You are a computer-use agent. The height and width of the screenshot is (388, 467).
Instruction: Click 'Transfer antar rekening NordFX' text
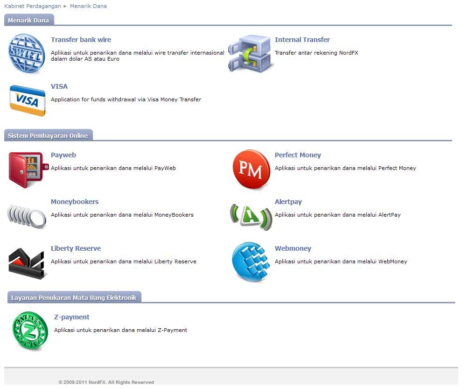[x=316, y=53]
